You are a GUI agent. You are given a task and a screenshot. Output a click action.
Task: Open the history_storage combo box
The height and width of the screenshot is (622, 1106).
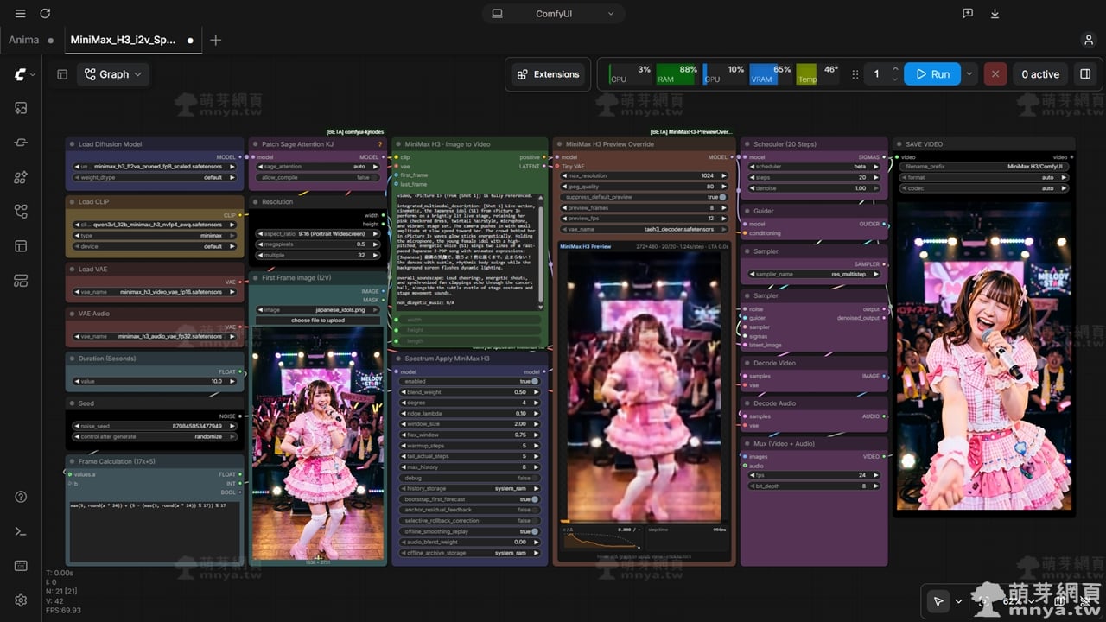point(470,488)
